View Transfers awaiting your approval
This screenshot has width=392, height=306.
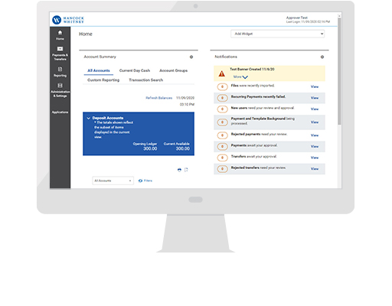315,158
